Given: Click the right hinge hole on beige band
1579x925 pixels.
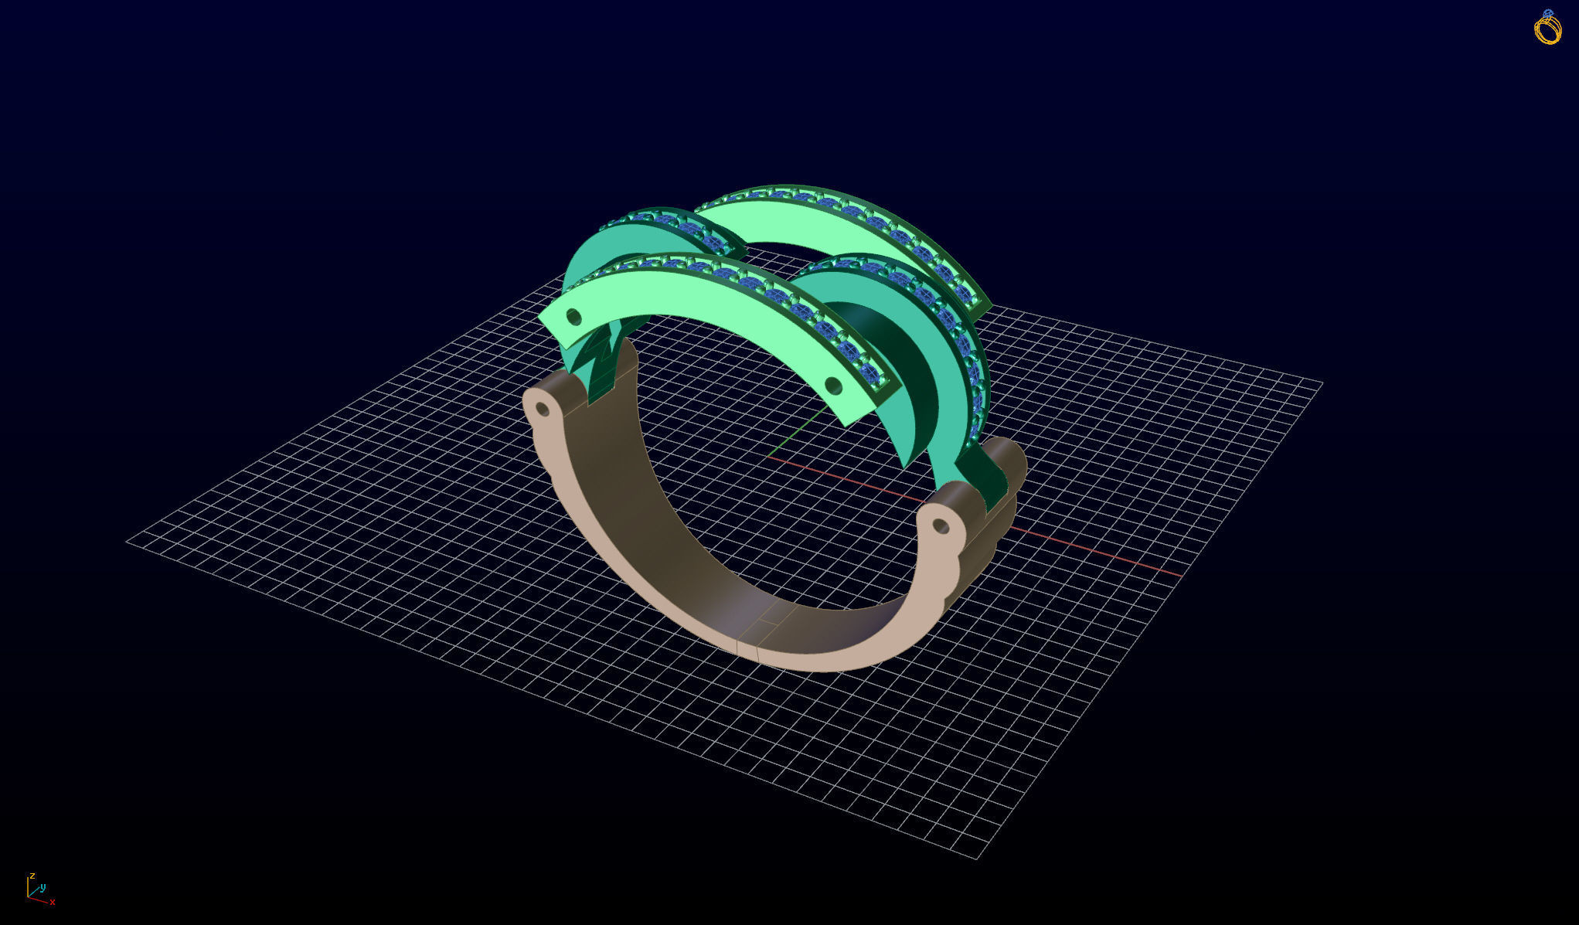Looking at the screenshot, I should pyautogui.click(x=941, y=527).
